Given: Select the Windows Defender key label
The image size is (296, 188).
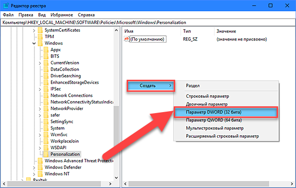Looking at the screenshot, I should 63,167.
